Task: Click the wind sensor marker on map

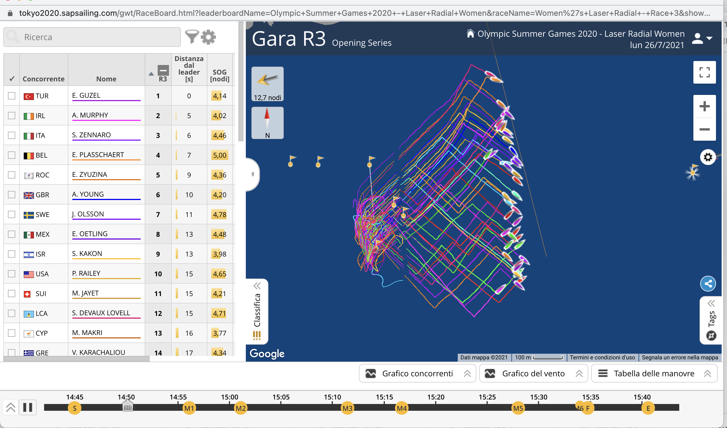Action: [x=693, y=172]
